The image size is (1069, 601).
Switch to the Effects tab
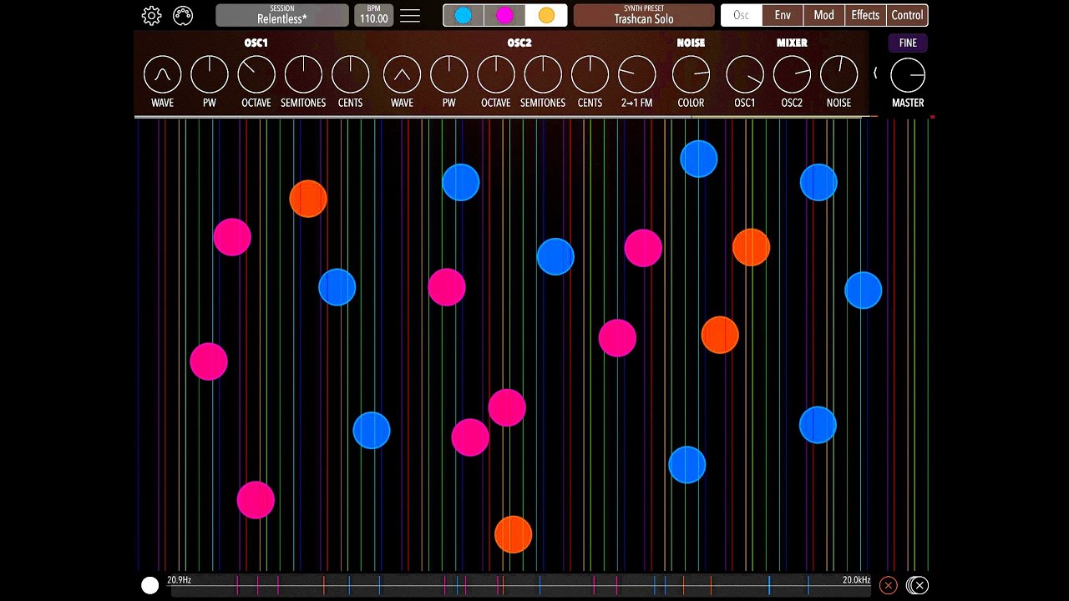[865, 15]
